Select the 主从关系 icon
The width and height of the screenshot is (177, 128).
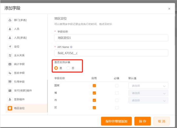click(x=10, y=55)
